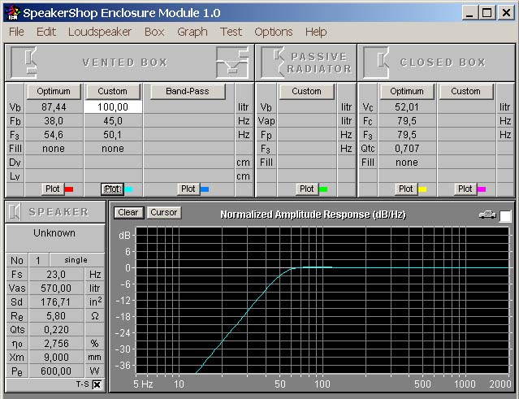Click the optimum Vb value 87,44
The width and height of the screenshot is (519, 399).
tap(54, 107)
